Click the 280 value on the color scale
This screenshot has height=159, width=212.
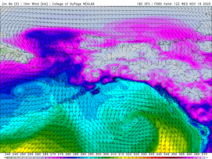68,154
